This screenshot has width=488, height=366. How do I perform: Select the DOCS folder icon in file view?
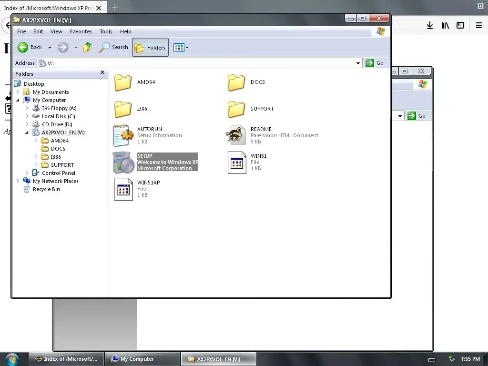click(236, 82)
